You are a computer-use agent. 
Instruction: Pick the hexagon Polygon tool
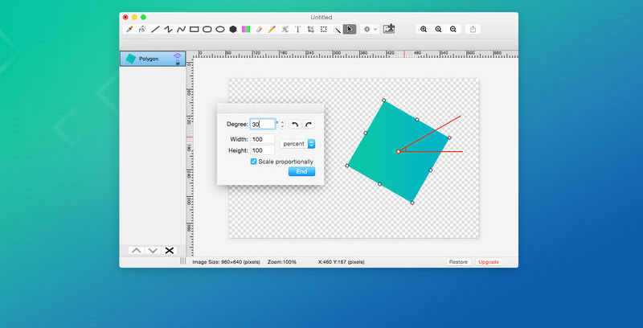(233, 29)
